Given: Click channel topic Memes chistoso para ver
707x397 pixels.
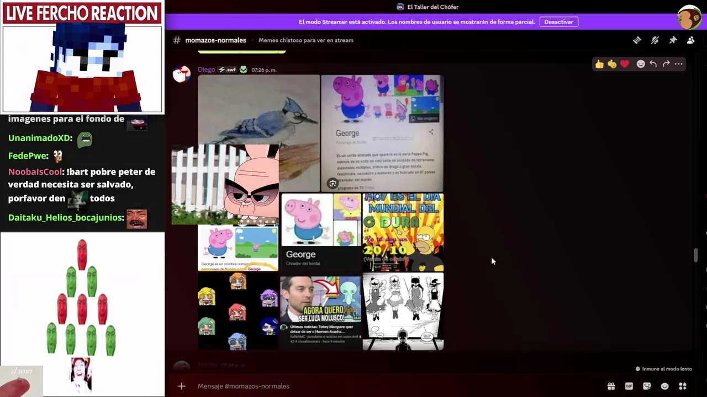Looking at the screenshot, I should click(305, 40).
